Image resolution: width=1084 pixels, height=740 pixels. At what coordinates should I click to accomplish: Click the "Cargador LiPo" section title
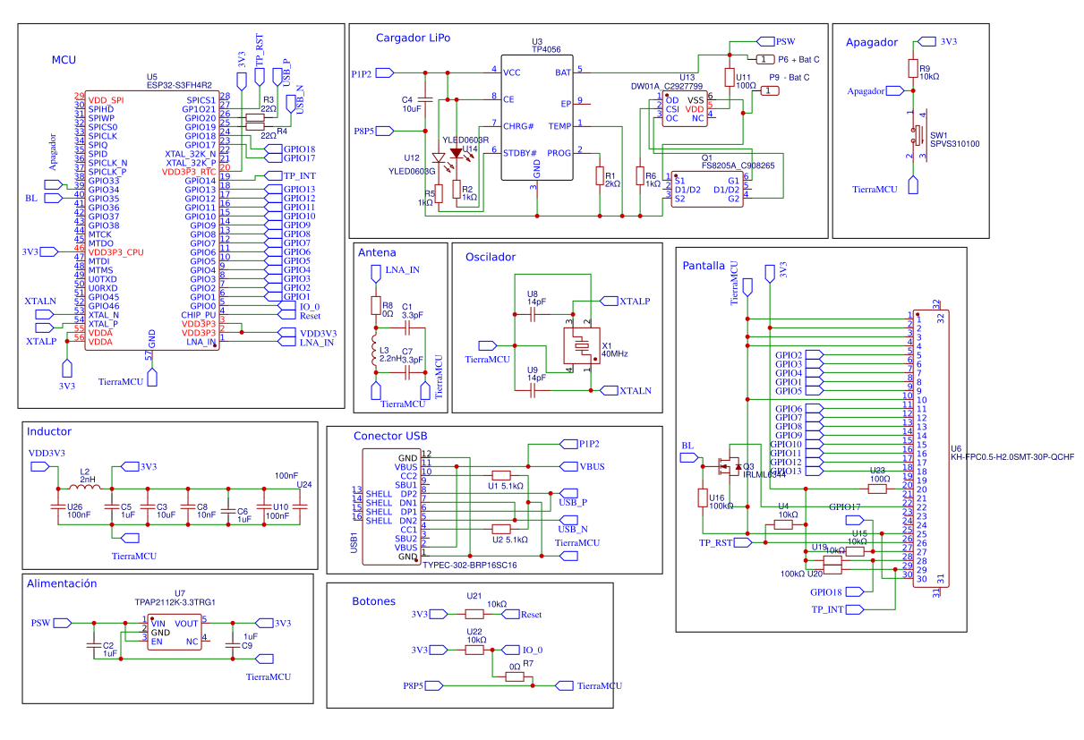coord(413,38)
